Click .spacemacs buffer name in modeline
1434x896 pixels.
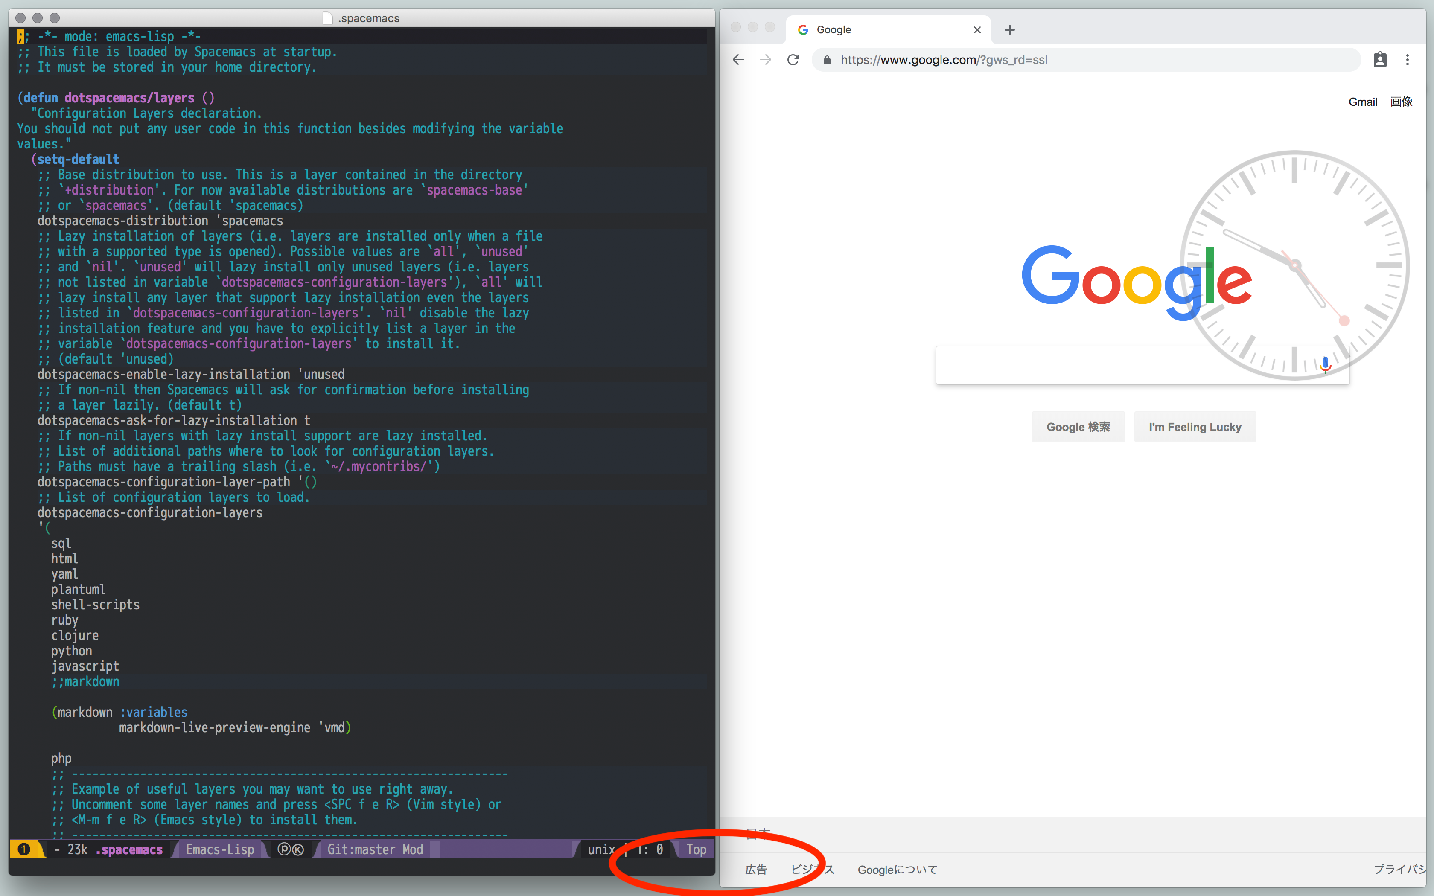[129, 849]
